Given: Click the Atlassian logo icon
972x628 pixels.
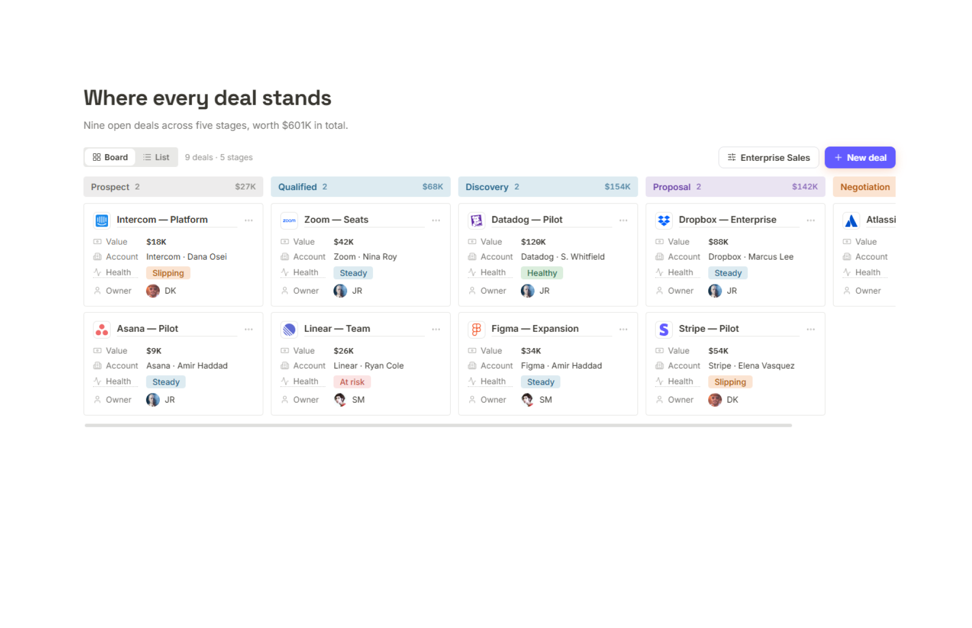Looking at the screenshot, I should (x=851, y=220).
